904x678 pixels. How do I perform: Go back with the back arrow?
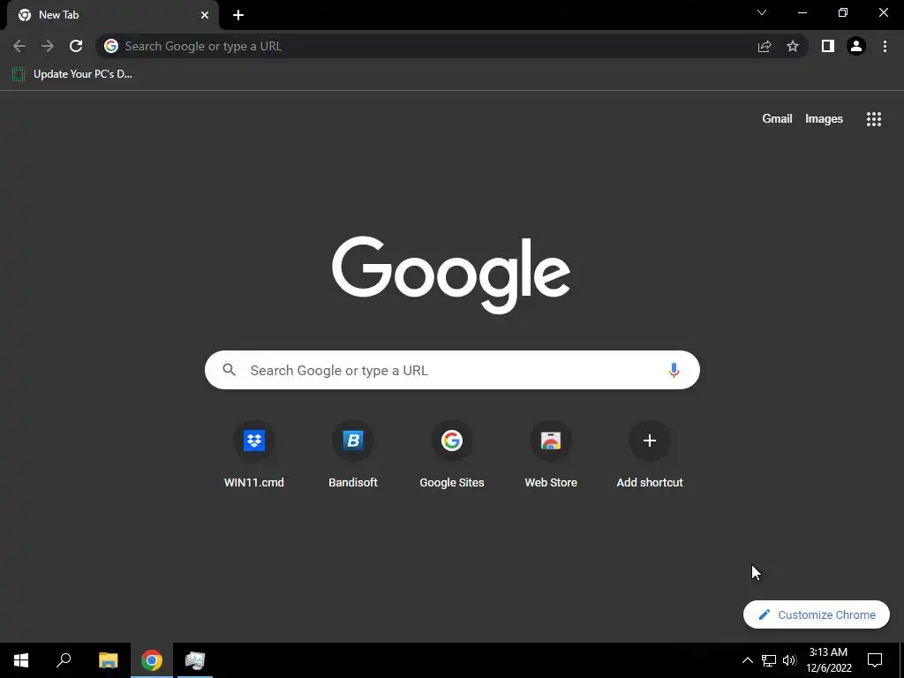pos(19,46)
